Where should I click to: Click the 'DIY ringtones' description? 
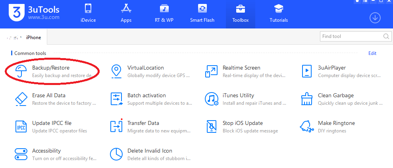tap(332, 131)
